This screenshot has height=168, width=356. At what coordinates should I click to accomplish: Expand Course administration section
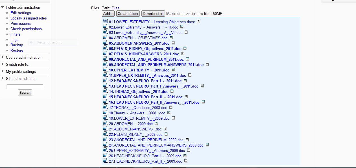(x=3, y=57)
